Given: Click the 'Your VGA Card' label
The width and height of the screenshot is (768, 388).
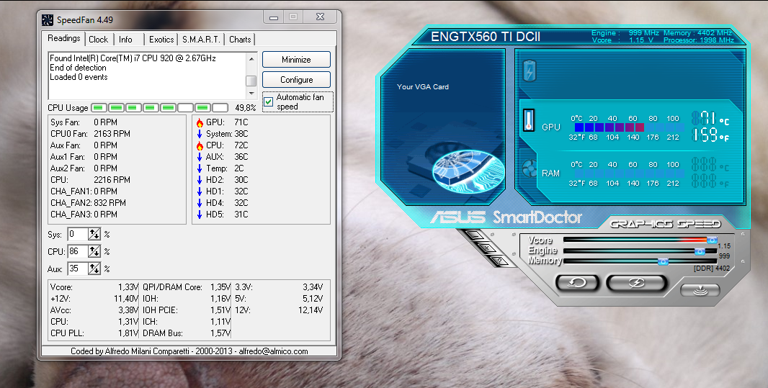Looking at the screenshot, I should coord(423,86).
